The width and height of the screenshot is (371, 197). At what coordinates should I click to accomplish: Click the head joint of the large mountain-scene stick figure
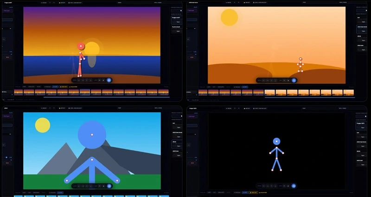pyautogui.click(x=92, y=134)
